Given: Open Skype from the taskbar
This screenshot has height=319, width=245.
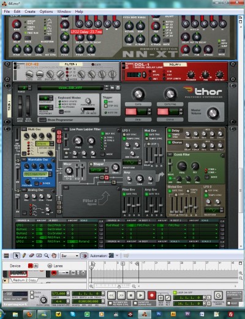Looking at the screenshot, I should [72, 314].
